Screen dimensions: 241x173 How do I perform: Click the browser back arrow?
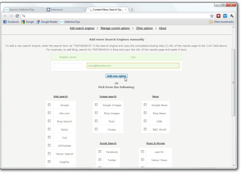coord(5,16)
